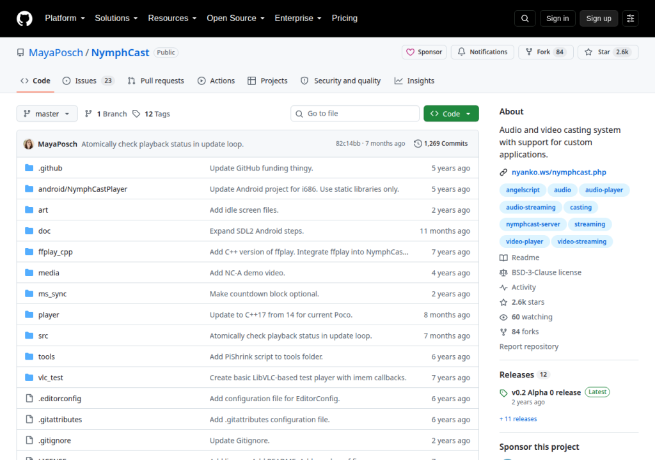This screenshot has height=460, width=655.
Task: Click the folder icon beside android/NymphCastPlayer
Action: (x=29, y=188)
